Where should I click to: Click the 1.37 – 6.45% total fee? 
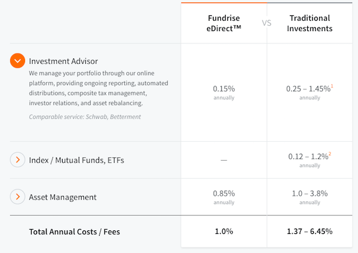coord(310,231)
